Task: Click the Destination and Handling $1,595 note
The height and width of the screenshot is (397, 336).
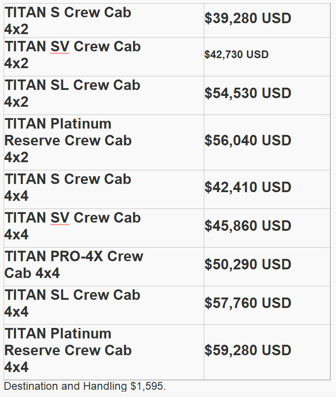Action: click(85, 387)
